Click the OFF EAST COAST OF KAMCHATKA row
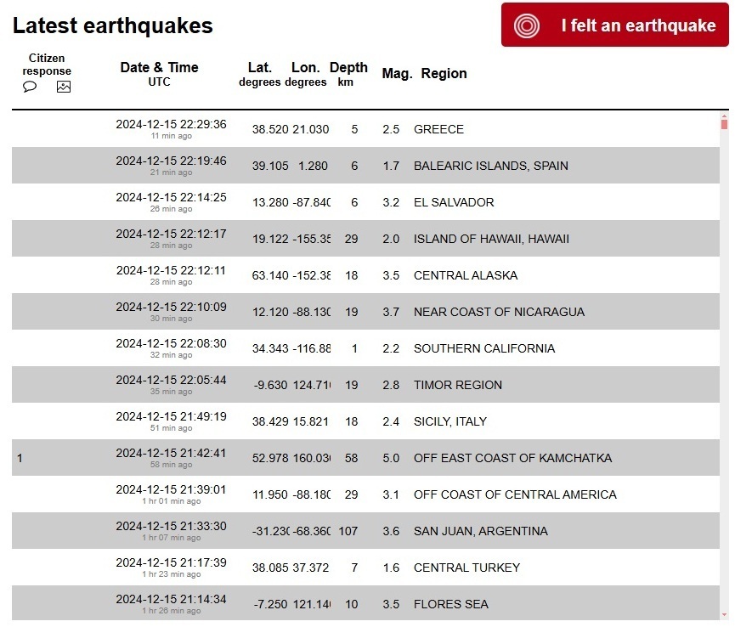This screenshot has height=627, width=735. pyautogui.click(x=512, y=459)
